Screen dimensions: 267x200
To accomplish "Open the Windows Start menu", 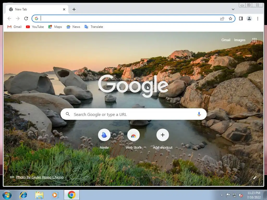I will pos(7,195).
